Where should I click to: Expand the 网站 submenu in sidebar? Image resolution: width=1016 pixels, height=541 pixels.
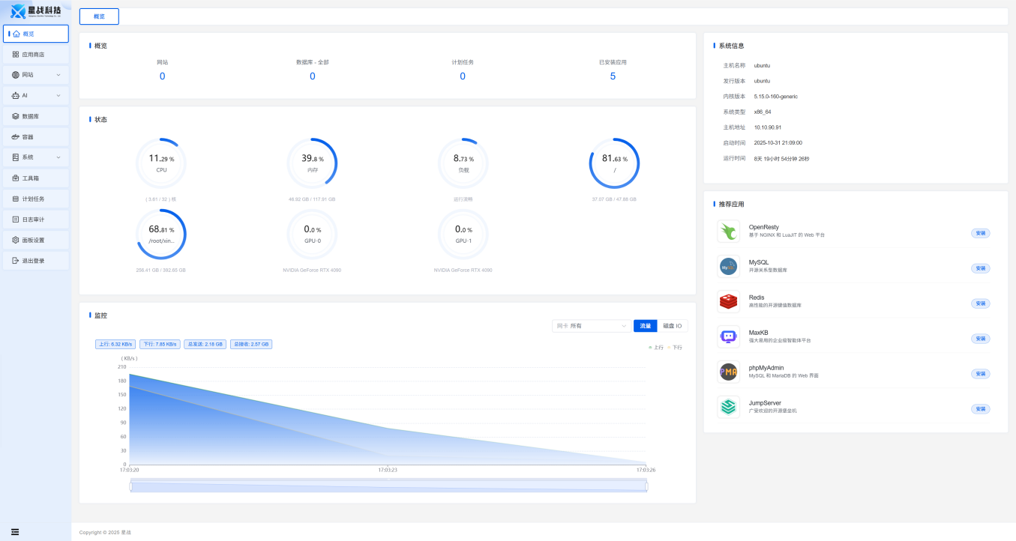(x=58, y=75)
